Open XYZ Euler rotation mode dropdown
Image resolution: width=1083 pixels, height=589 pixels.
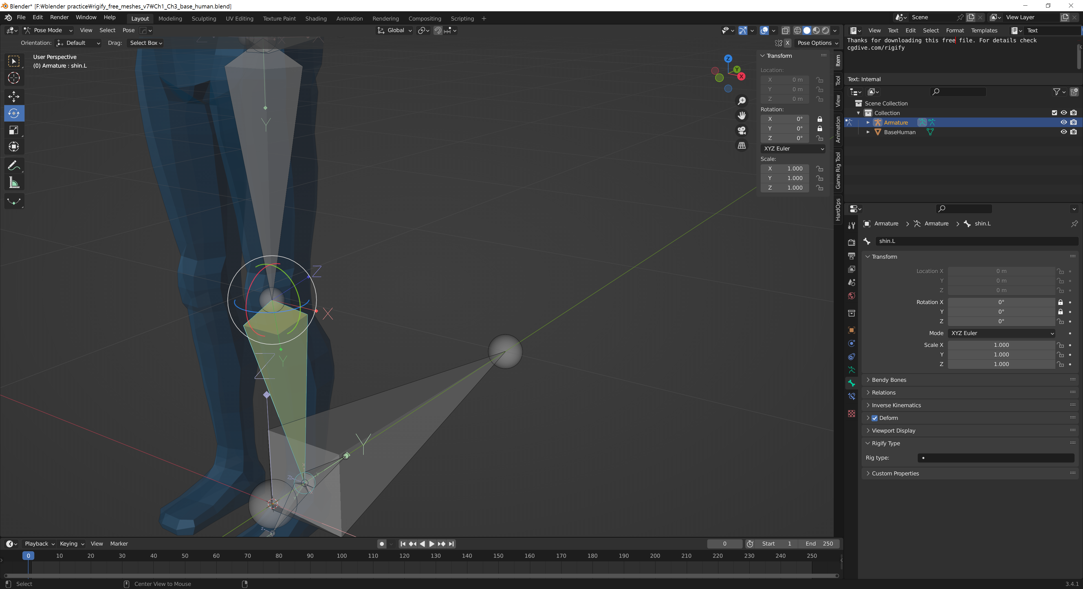[x=793, y=148]
